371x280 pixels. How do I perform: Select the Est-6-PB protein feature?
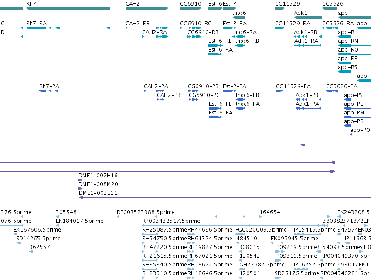[215, 108]
